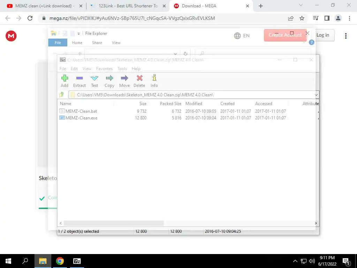Click the Chrome icon in taskbar
The width and height of the screenshot is (357, 268).
tap(60, 261)
